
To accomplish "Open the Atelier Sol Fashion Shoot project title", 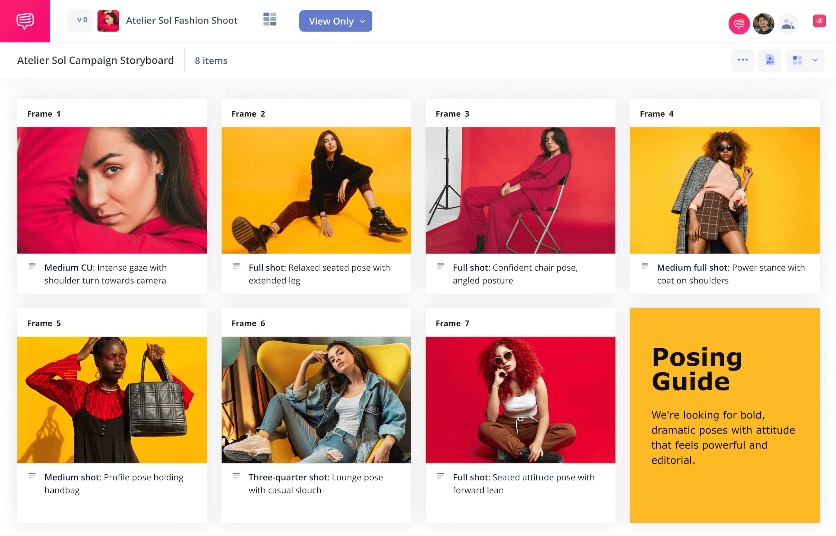I will [x=181, y=20].
